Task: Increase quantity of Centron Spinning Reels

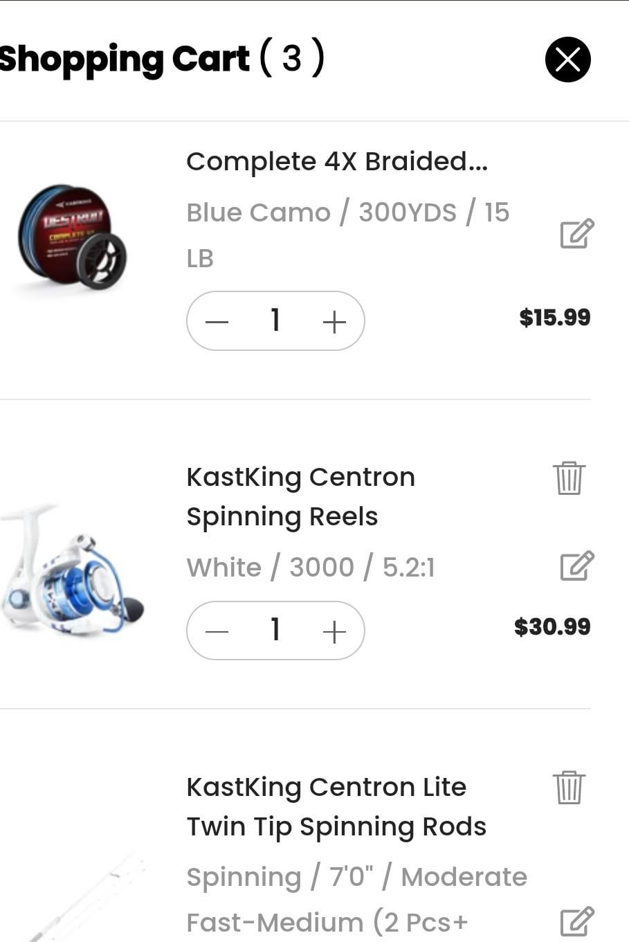Action: 334,631
